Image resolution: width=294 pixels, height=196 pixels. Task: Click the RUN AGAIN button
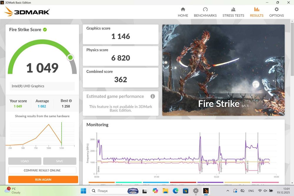[43, 180]
